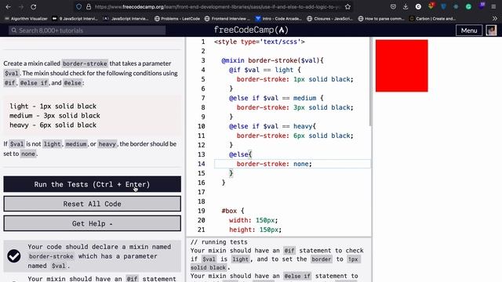The height and width of the screenshot is (282, 502).
Task: Go to freeCodeCamp home via the logo
Action: [x=251, y=30]
